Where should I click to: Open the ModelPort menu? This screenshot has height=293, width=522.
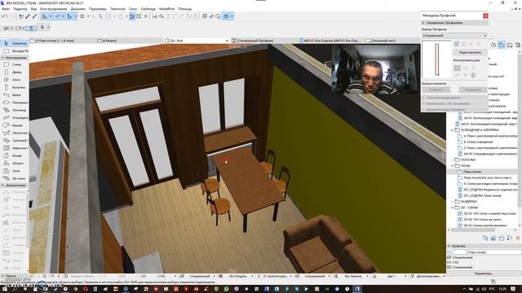(166, 9)
